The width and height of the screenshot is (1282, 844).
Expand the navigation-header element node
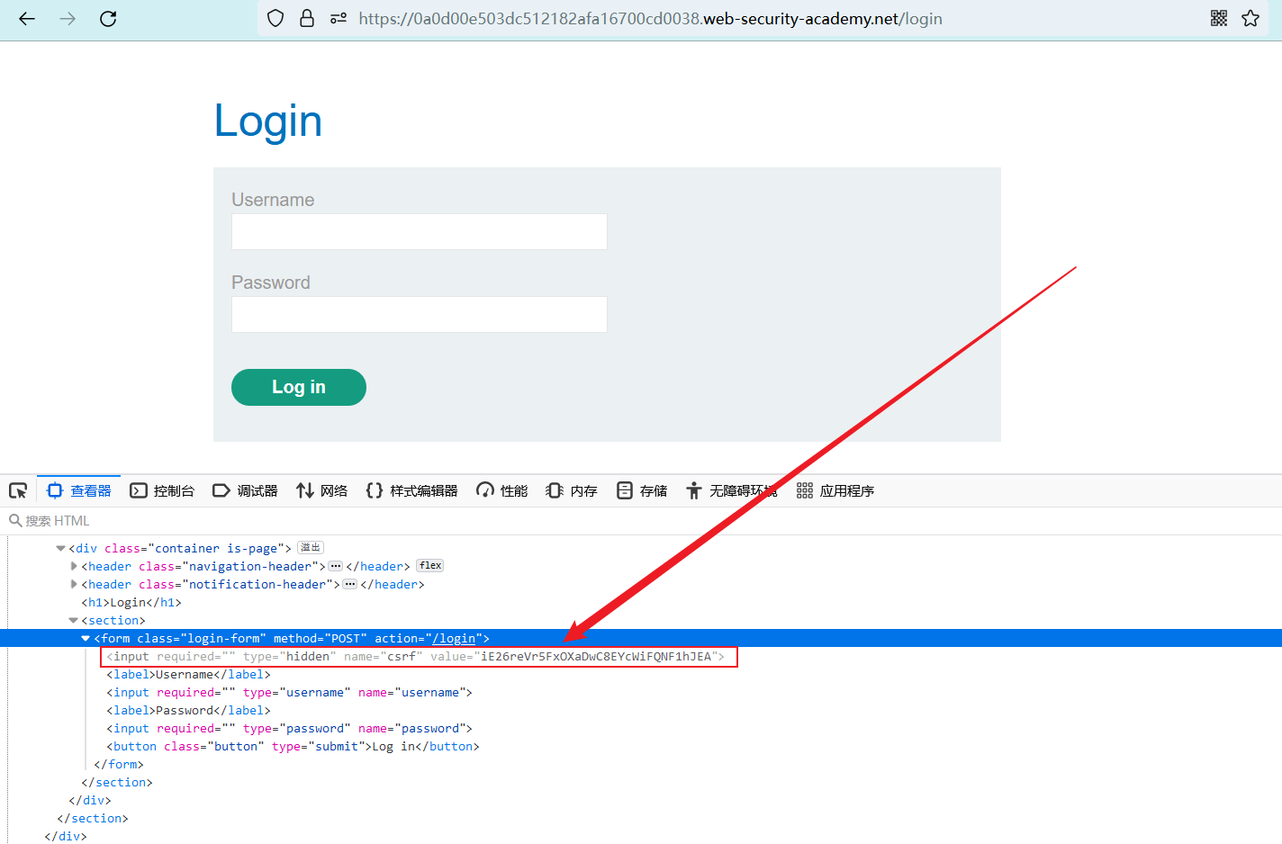tap(74, 566)
